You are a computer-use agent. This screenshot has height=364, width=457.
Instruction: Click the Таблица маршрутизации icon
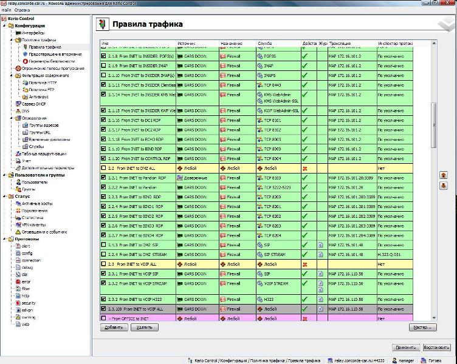18,153
